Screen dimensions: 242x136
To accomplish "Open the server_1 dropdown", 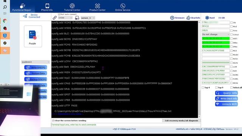I will point(88,18).
